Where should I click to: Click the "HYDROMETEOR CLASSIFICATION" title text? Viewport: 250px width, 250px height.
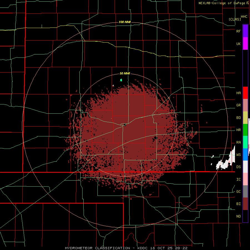click(97, 248)
